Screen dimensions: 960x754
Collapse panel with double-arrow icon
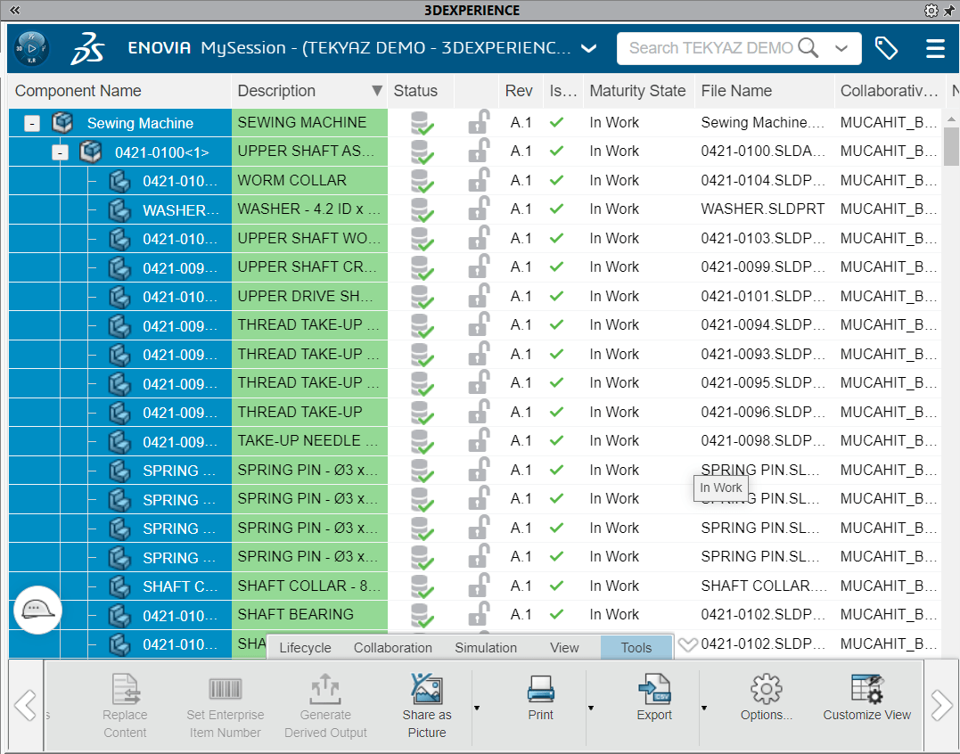(14, 10)
